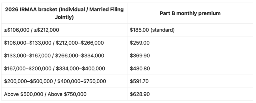Screen dimensions: 256x103
Task: Click the $628.90 premium cell
Action: tap(190, 94)
